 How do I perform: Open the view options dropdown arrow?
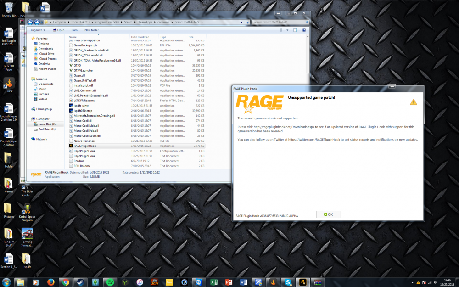pos(287,30)
